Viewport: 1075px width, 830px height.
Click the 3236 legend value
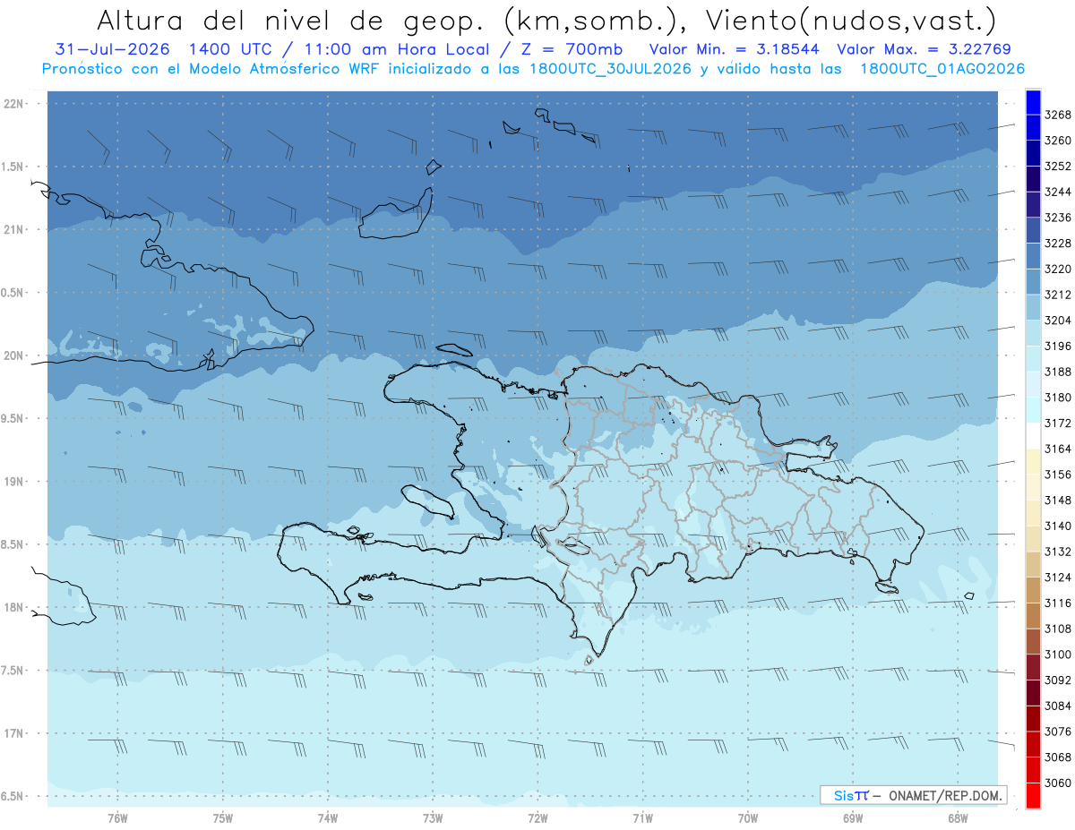pos(1057,218)
